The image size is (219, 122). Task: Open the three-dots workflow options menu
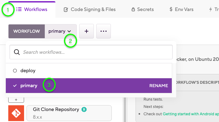pyautogui.click(x=104, y=31)
